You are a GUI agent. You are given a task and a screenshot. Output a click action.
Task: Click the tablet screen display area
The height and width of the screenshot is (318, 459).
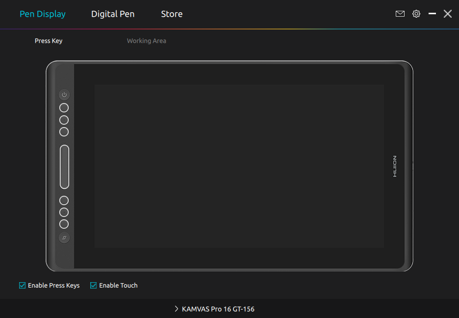[239, 166]
